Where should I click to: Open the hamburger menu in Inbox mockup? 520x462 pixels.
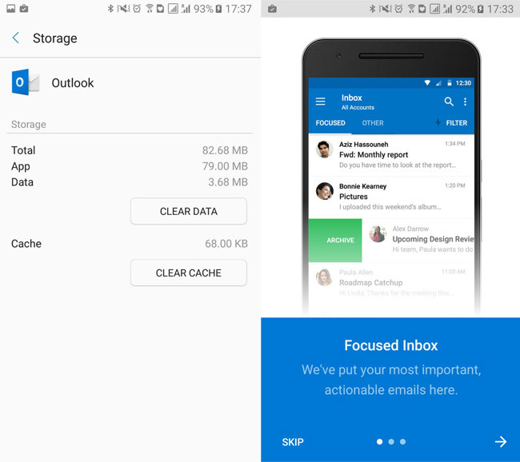320,102
